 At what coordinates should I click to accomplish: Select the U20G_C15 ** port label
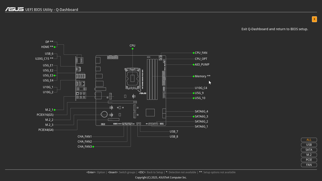click(x=44, y=59)
